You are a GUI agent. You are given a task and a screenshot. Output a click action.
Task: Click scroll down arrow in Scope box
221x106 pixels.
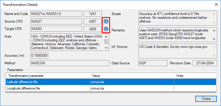click(214, 23)
